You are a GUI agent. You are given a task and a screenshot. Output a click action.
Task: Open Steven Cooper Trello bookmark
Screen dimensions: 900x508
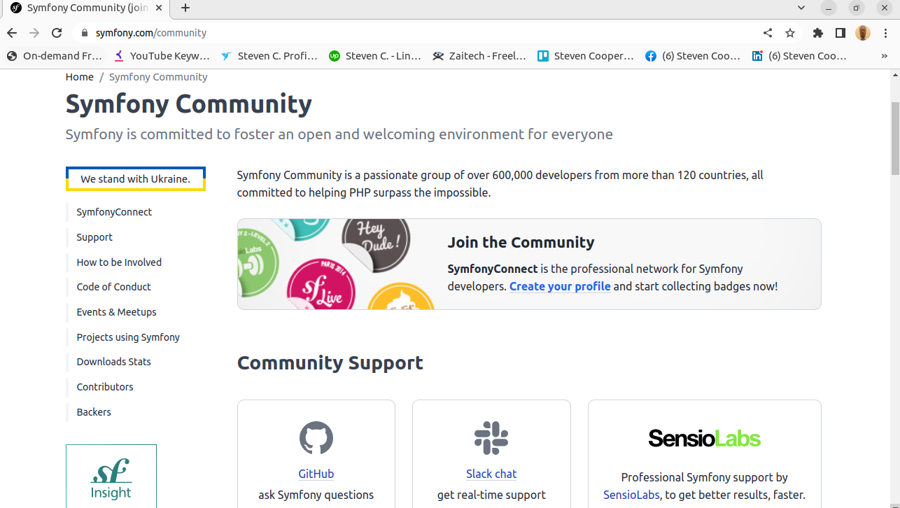586,56
